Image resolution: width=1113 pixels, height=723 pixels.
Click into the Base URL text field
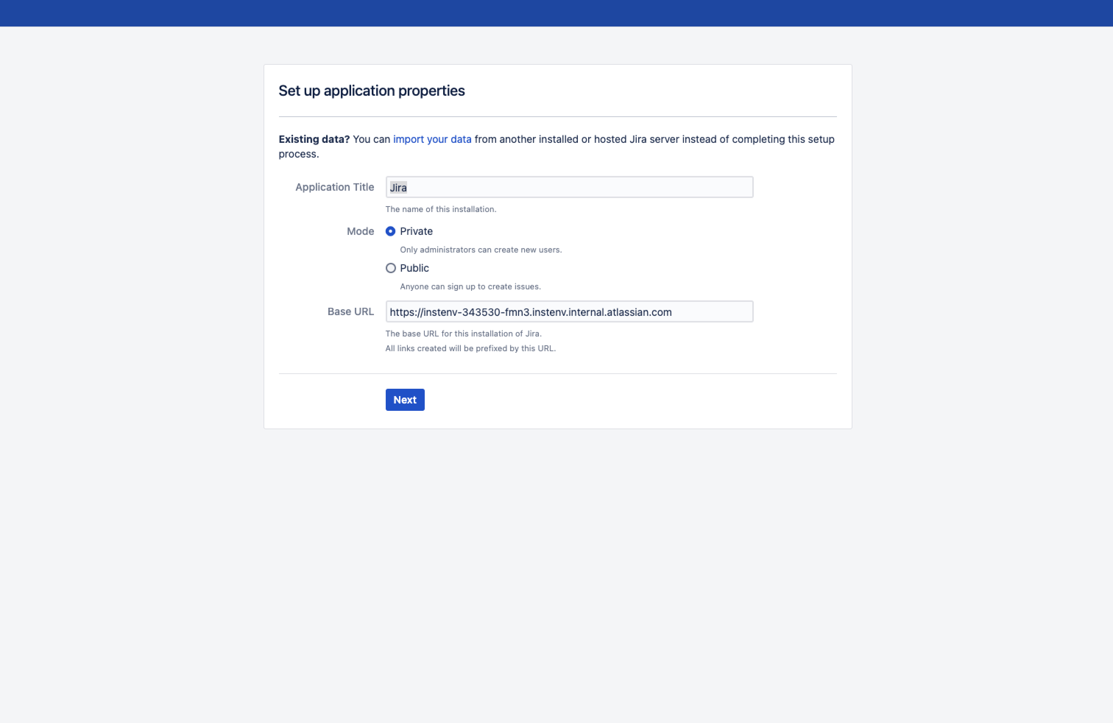[569, 312]
